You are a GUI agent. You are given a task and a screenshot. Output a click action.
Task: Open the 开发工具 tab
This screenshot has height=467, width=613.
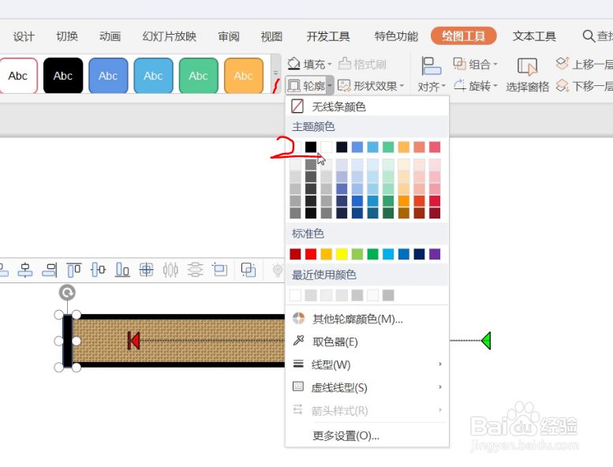[328, 36]
